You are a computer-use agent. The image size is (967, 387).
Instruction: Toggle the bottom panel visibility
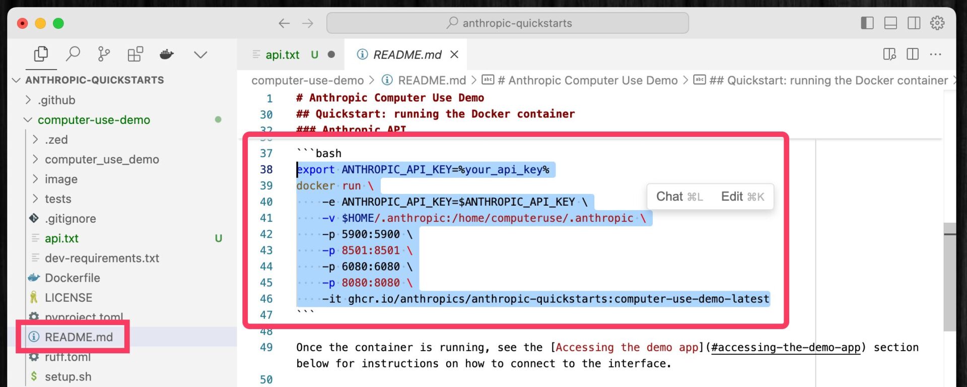[890, 23]
